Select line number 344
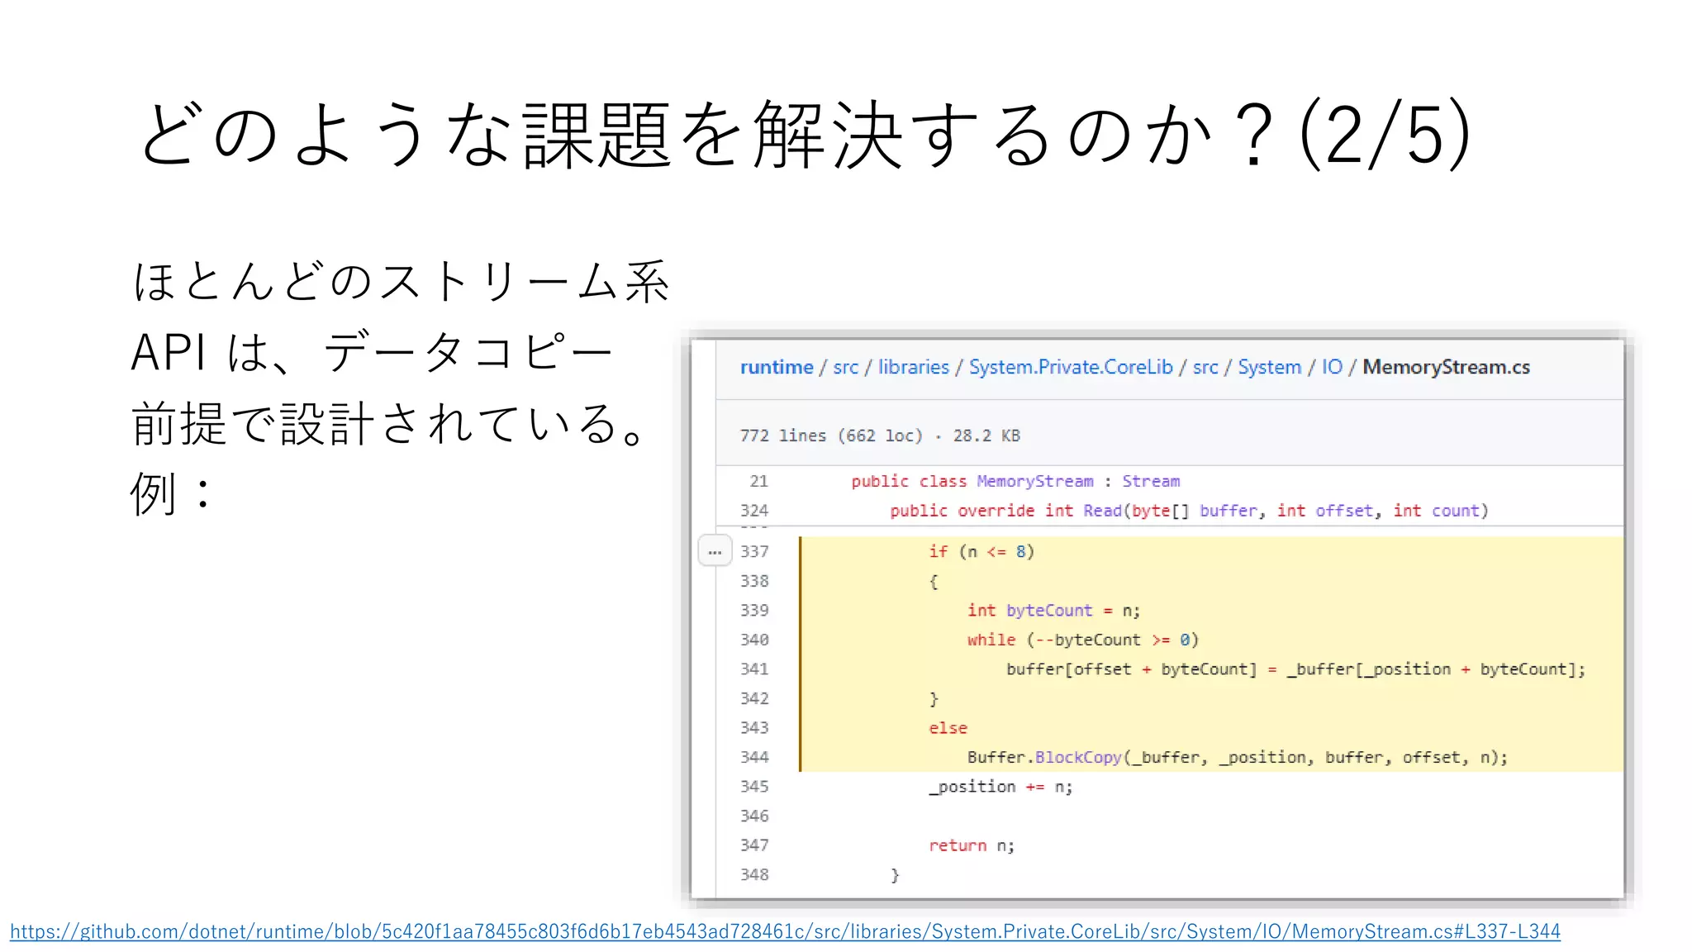 [x=754, y=757]
